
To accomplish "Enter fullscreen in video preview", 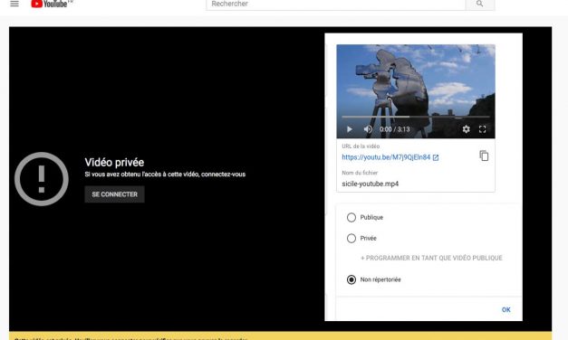I will 482,129.
